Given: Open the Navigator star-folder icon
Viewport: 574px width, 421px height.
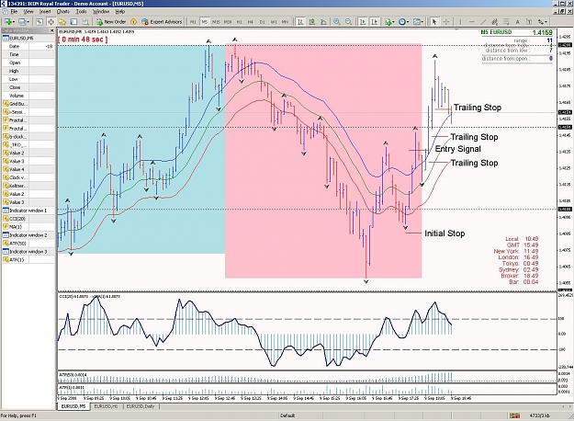Looking at the screenshot, I should tap(62, 22).
